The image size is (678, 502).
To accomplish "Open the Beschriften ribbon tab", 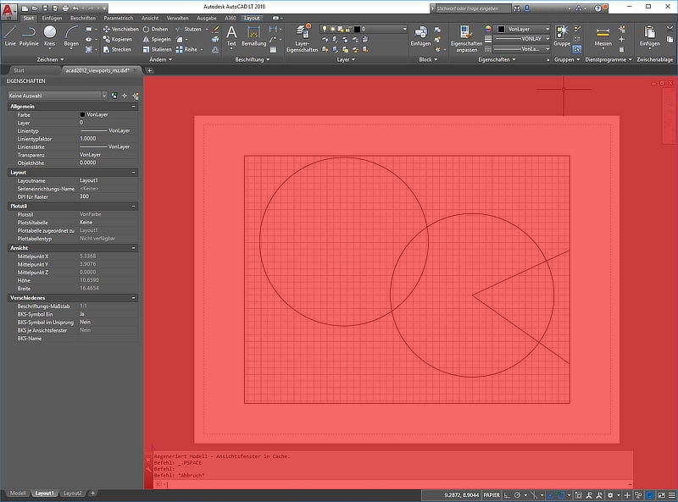I will 83,18.
